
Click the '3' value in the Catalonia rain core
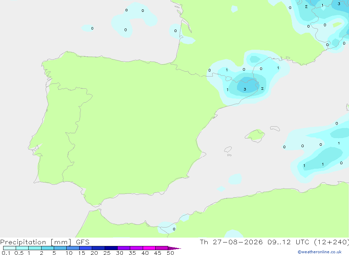point(245,89)
